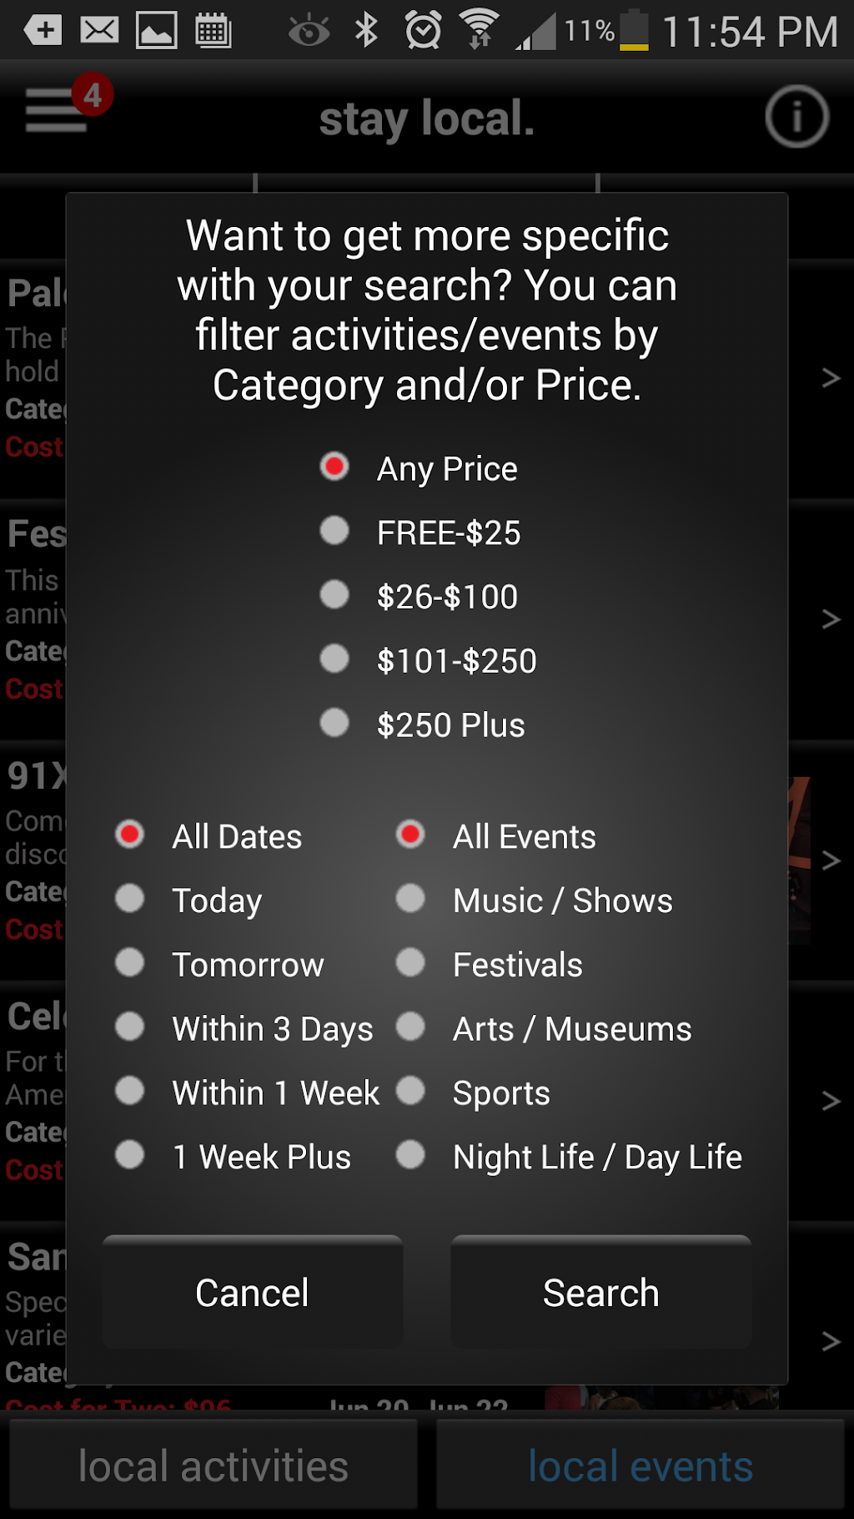Image resolution: width=854 pixels, height=1519 pixels.
Task: Select the FREE-$25 price option
Action: [x=335, y=531]
